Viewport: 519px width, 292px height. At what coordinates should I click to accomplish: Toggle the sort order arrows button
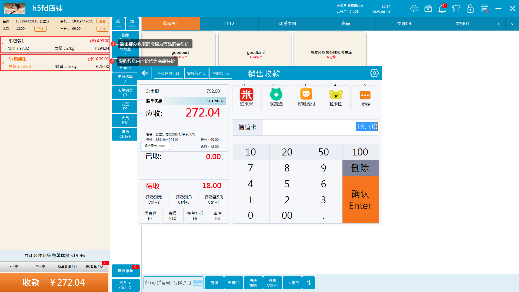308,283
